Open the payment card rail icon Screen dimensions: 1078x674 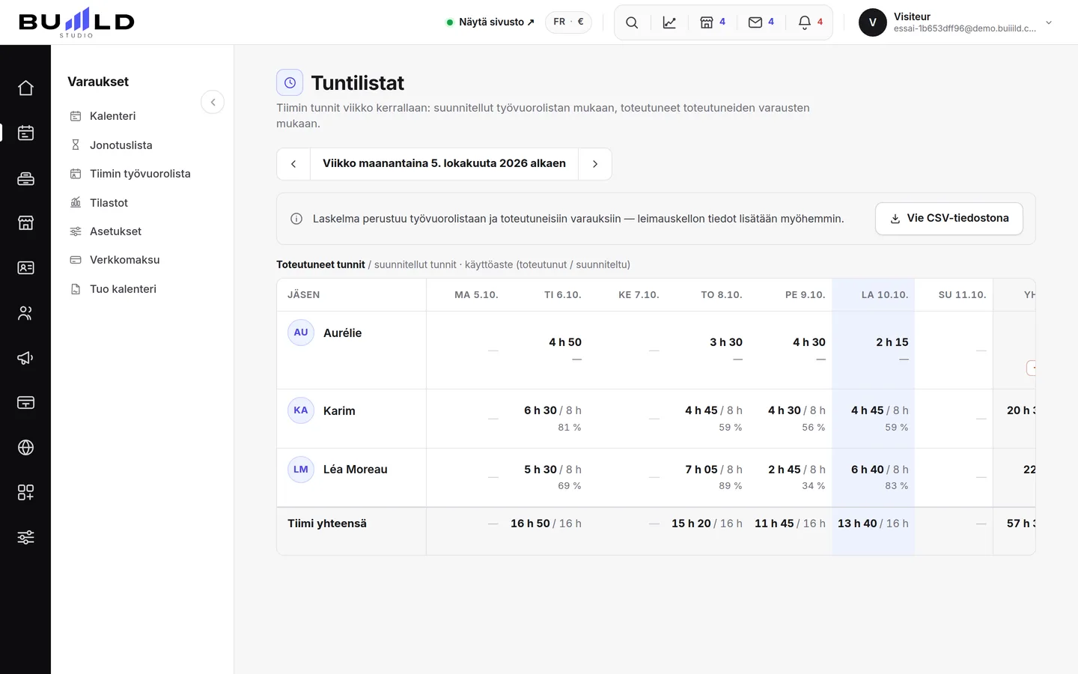[25, 403]
